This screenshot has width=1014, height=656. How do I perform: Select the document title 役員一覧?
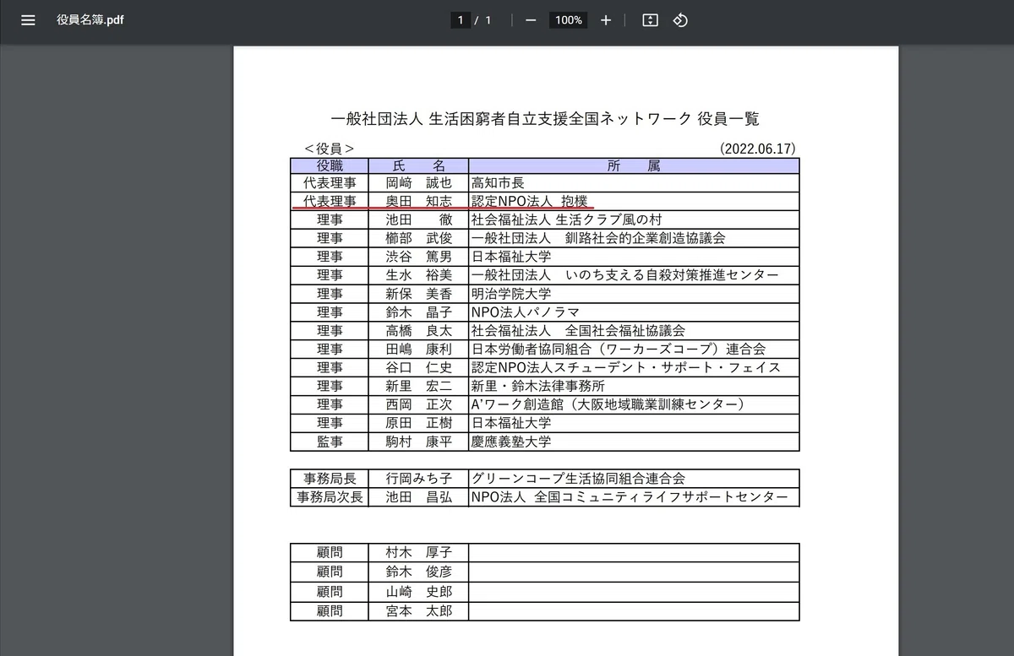[x=728, y=118]
